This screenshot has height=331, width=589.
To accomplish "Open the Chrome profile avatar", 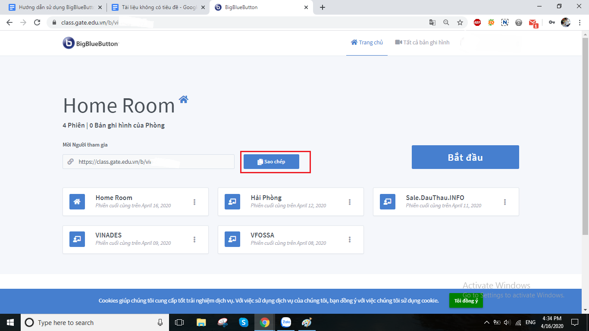I will [566, 22].
